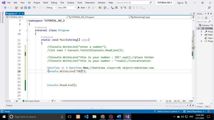Open the Edit menu
Viewport: 214px width, 120px height.
(15, 3)
